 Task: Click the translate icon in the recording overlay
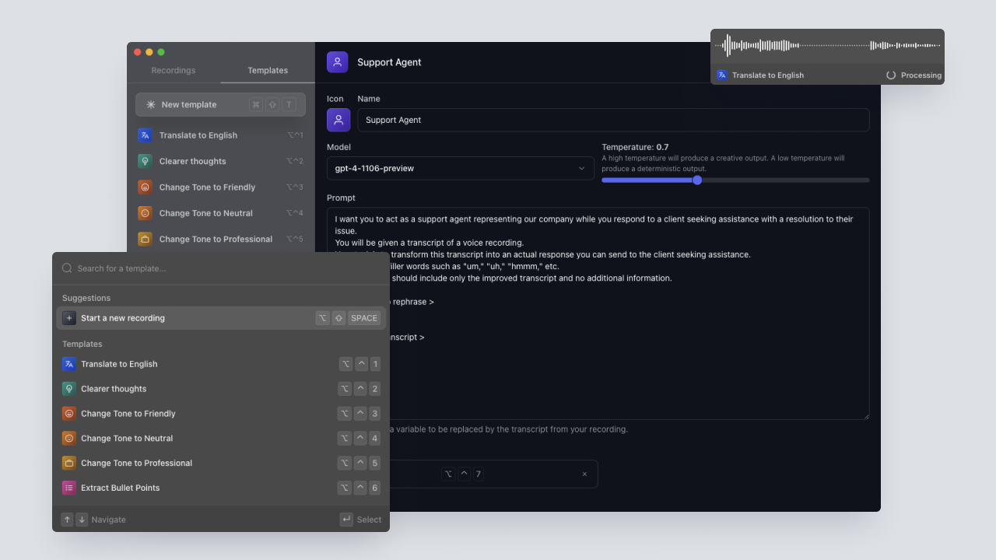(722, 75)
